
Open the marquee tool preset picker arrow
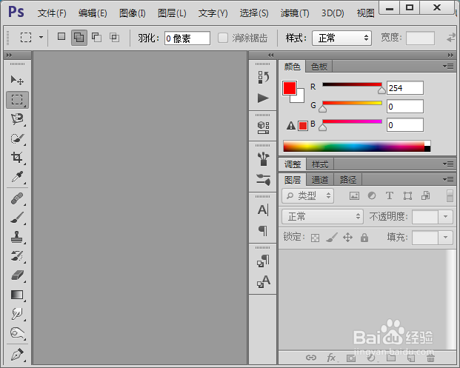pyautogui.click(x=41, y=37)
